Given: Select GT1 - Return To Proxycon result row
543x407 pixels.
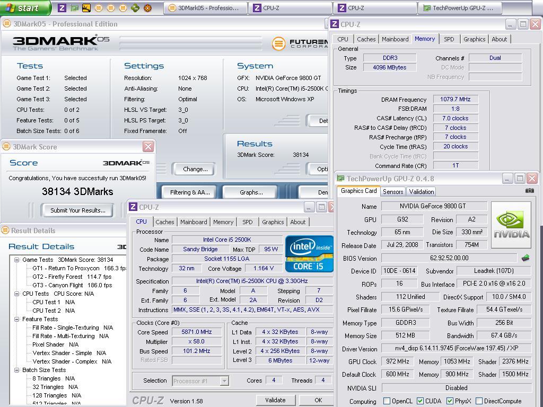Looking at the screenshot, I should [80, 268].
